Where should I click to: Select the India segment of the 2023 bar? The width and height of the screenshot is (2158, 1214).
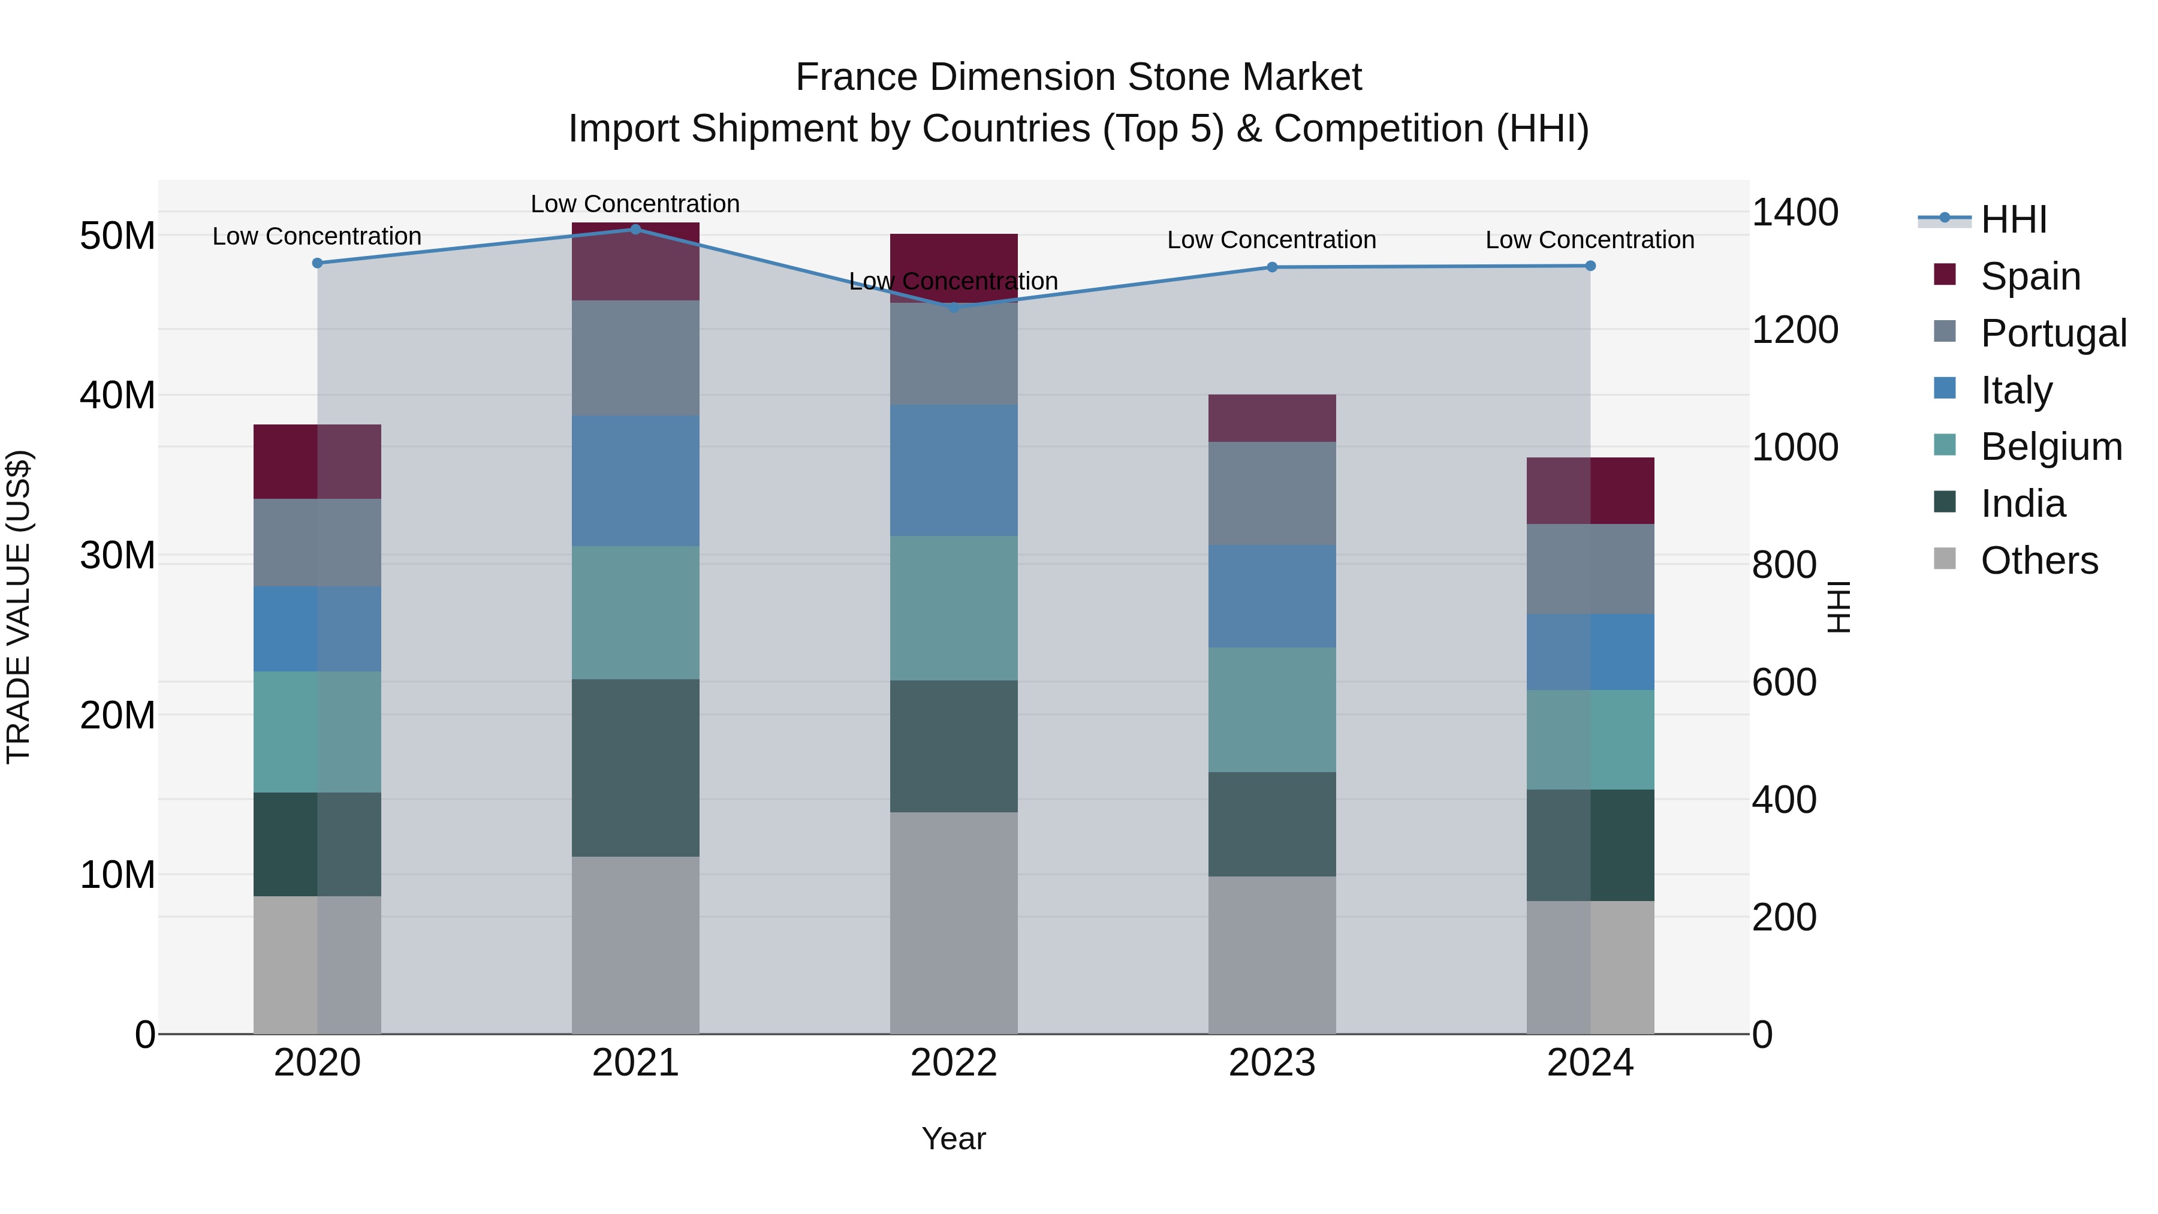[1271, 824]
